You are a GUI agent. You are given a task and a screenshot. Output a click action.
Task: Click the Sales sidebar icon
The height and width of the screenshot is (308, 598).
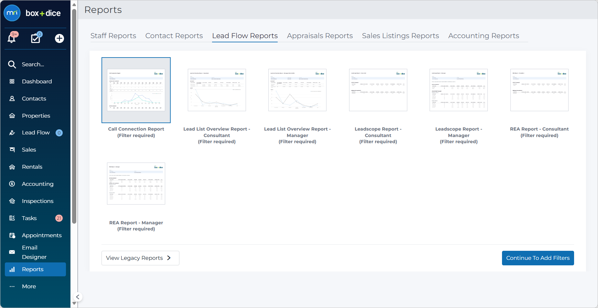point(12,150)
